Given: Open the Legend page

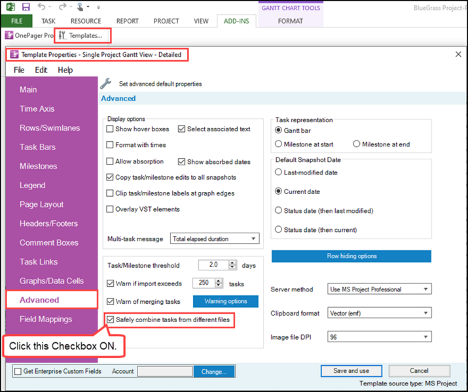Looking at the screenshot, I should [33, 186].
